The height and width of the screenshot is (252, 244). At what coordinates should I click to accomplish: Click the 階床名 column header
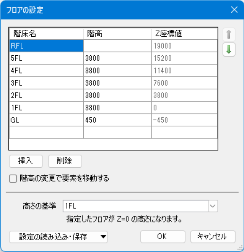(x=47, y=34)
